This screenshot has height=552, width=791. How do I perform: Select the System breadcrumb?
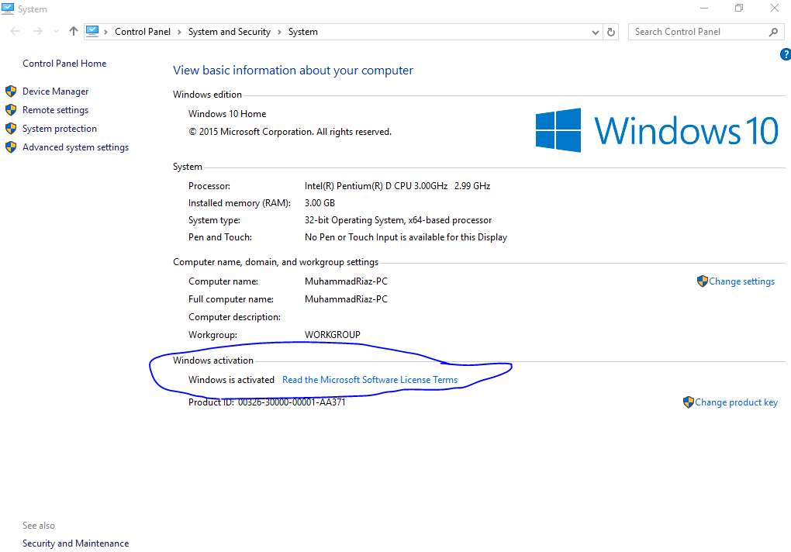pos(302,32)
